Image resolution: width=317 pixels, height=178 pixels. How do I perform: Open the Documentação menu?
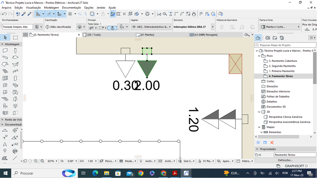click(71, 8)
